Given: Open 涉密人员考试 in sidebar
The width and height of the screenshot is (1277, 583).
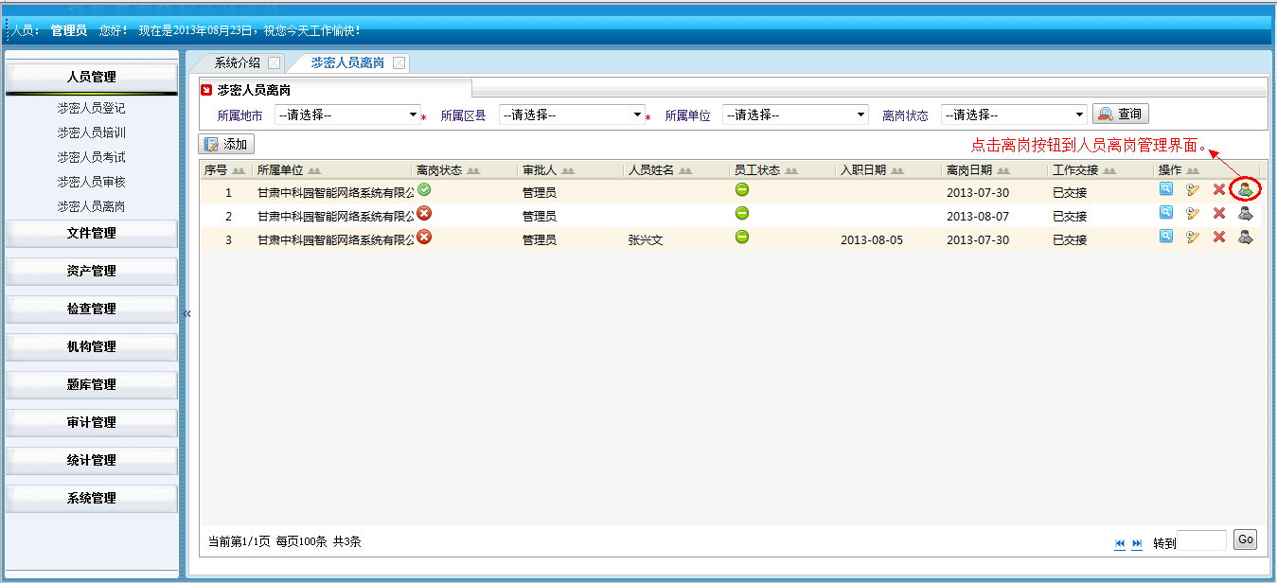Looking at the screenshot, I should tap(91, 157).
